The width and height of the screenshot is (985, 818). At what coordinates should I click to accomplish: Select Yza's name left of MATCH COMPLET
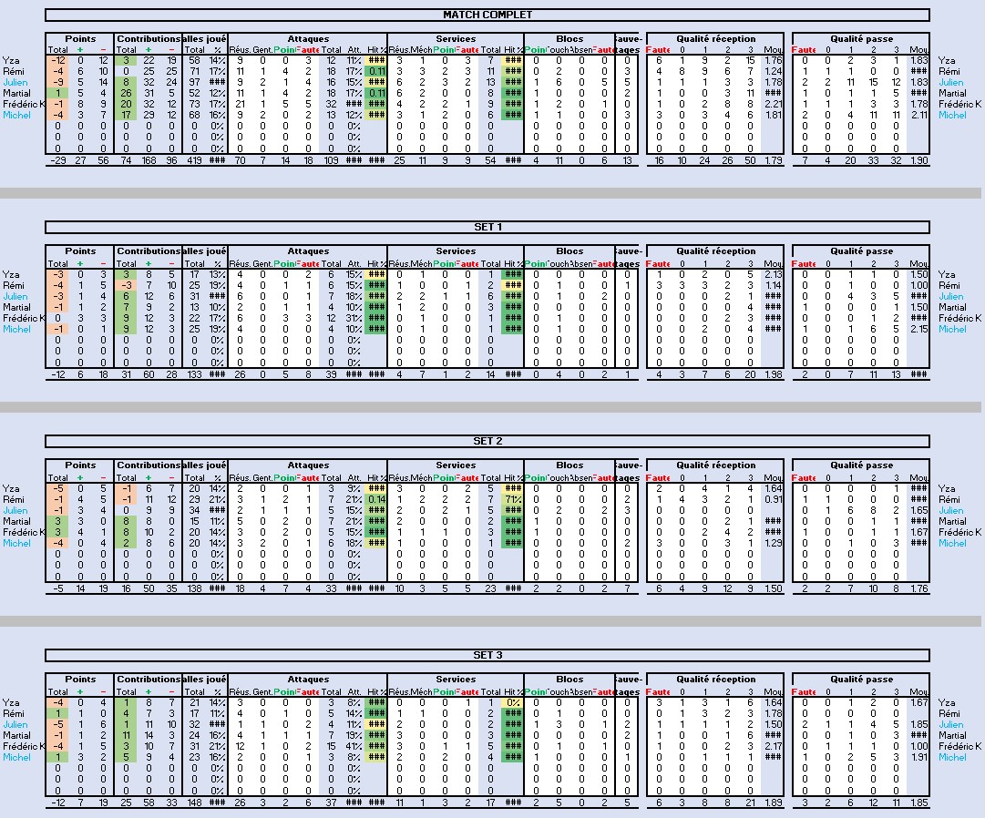click(x=11, y=60)
